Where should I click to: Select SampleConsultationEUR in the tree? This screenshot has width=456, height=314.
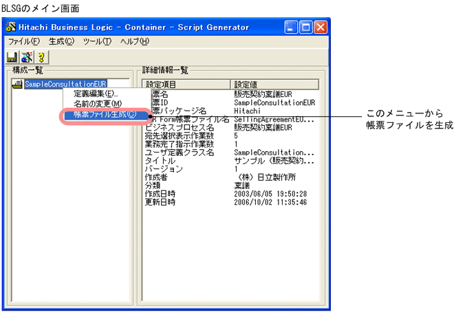(x=66, y=85)
